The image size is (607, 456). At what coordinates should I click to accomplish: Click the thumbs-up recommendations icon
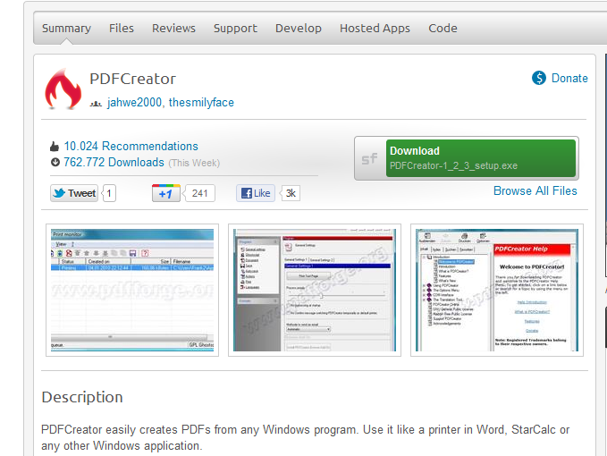point(55,147)
